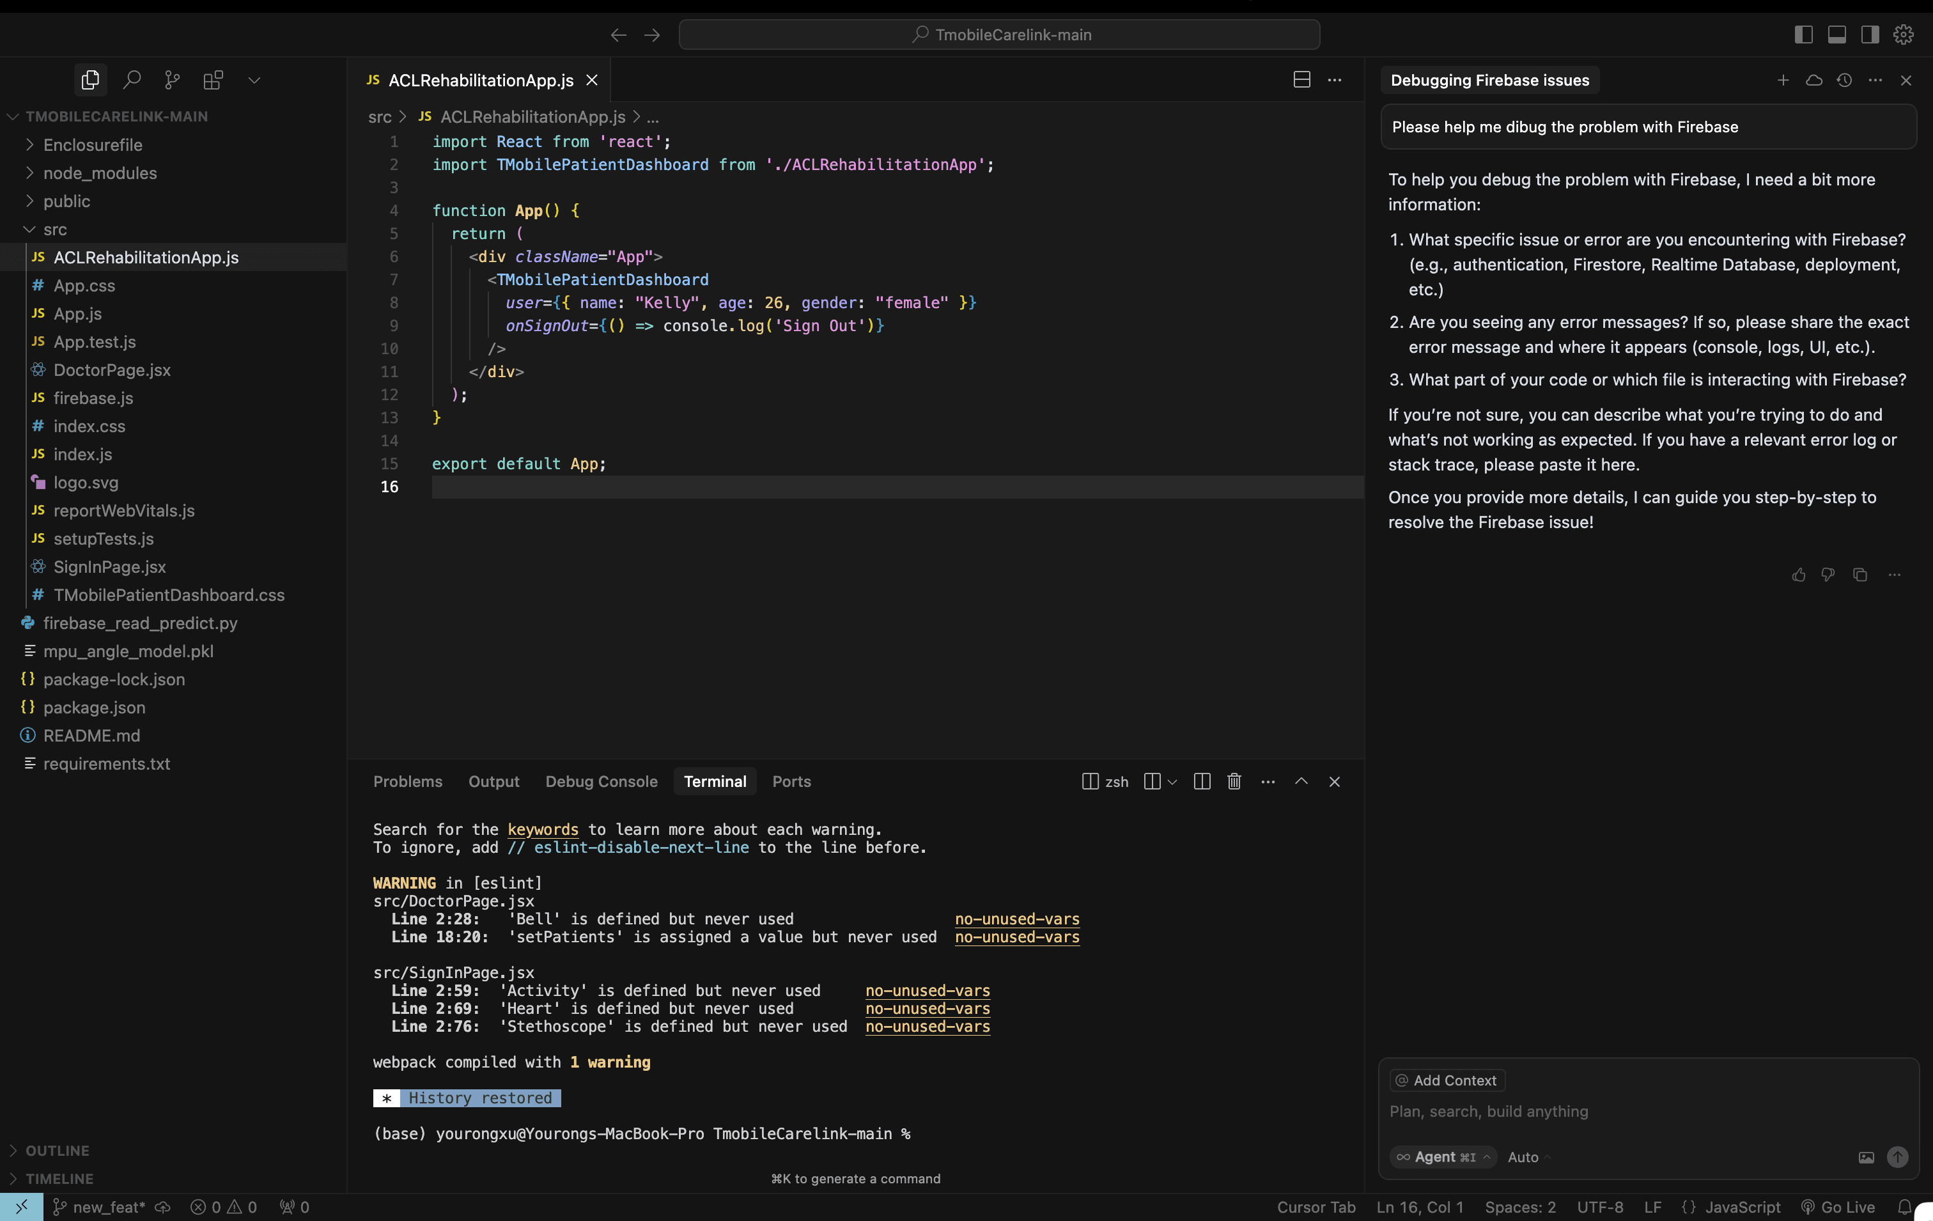The height and width of the screenshot is (1221, 1933).
Task: Open the Agent mode dropdown
Action: (x=1443, y=1157)
